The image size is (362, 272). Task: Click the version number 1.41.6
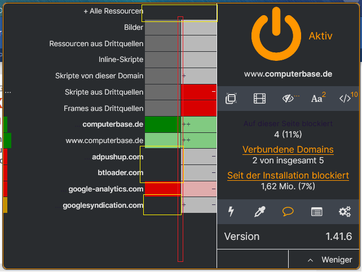point(339,237)
